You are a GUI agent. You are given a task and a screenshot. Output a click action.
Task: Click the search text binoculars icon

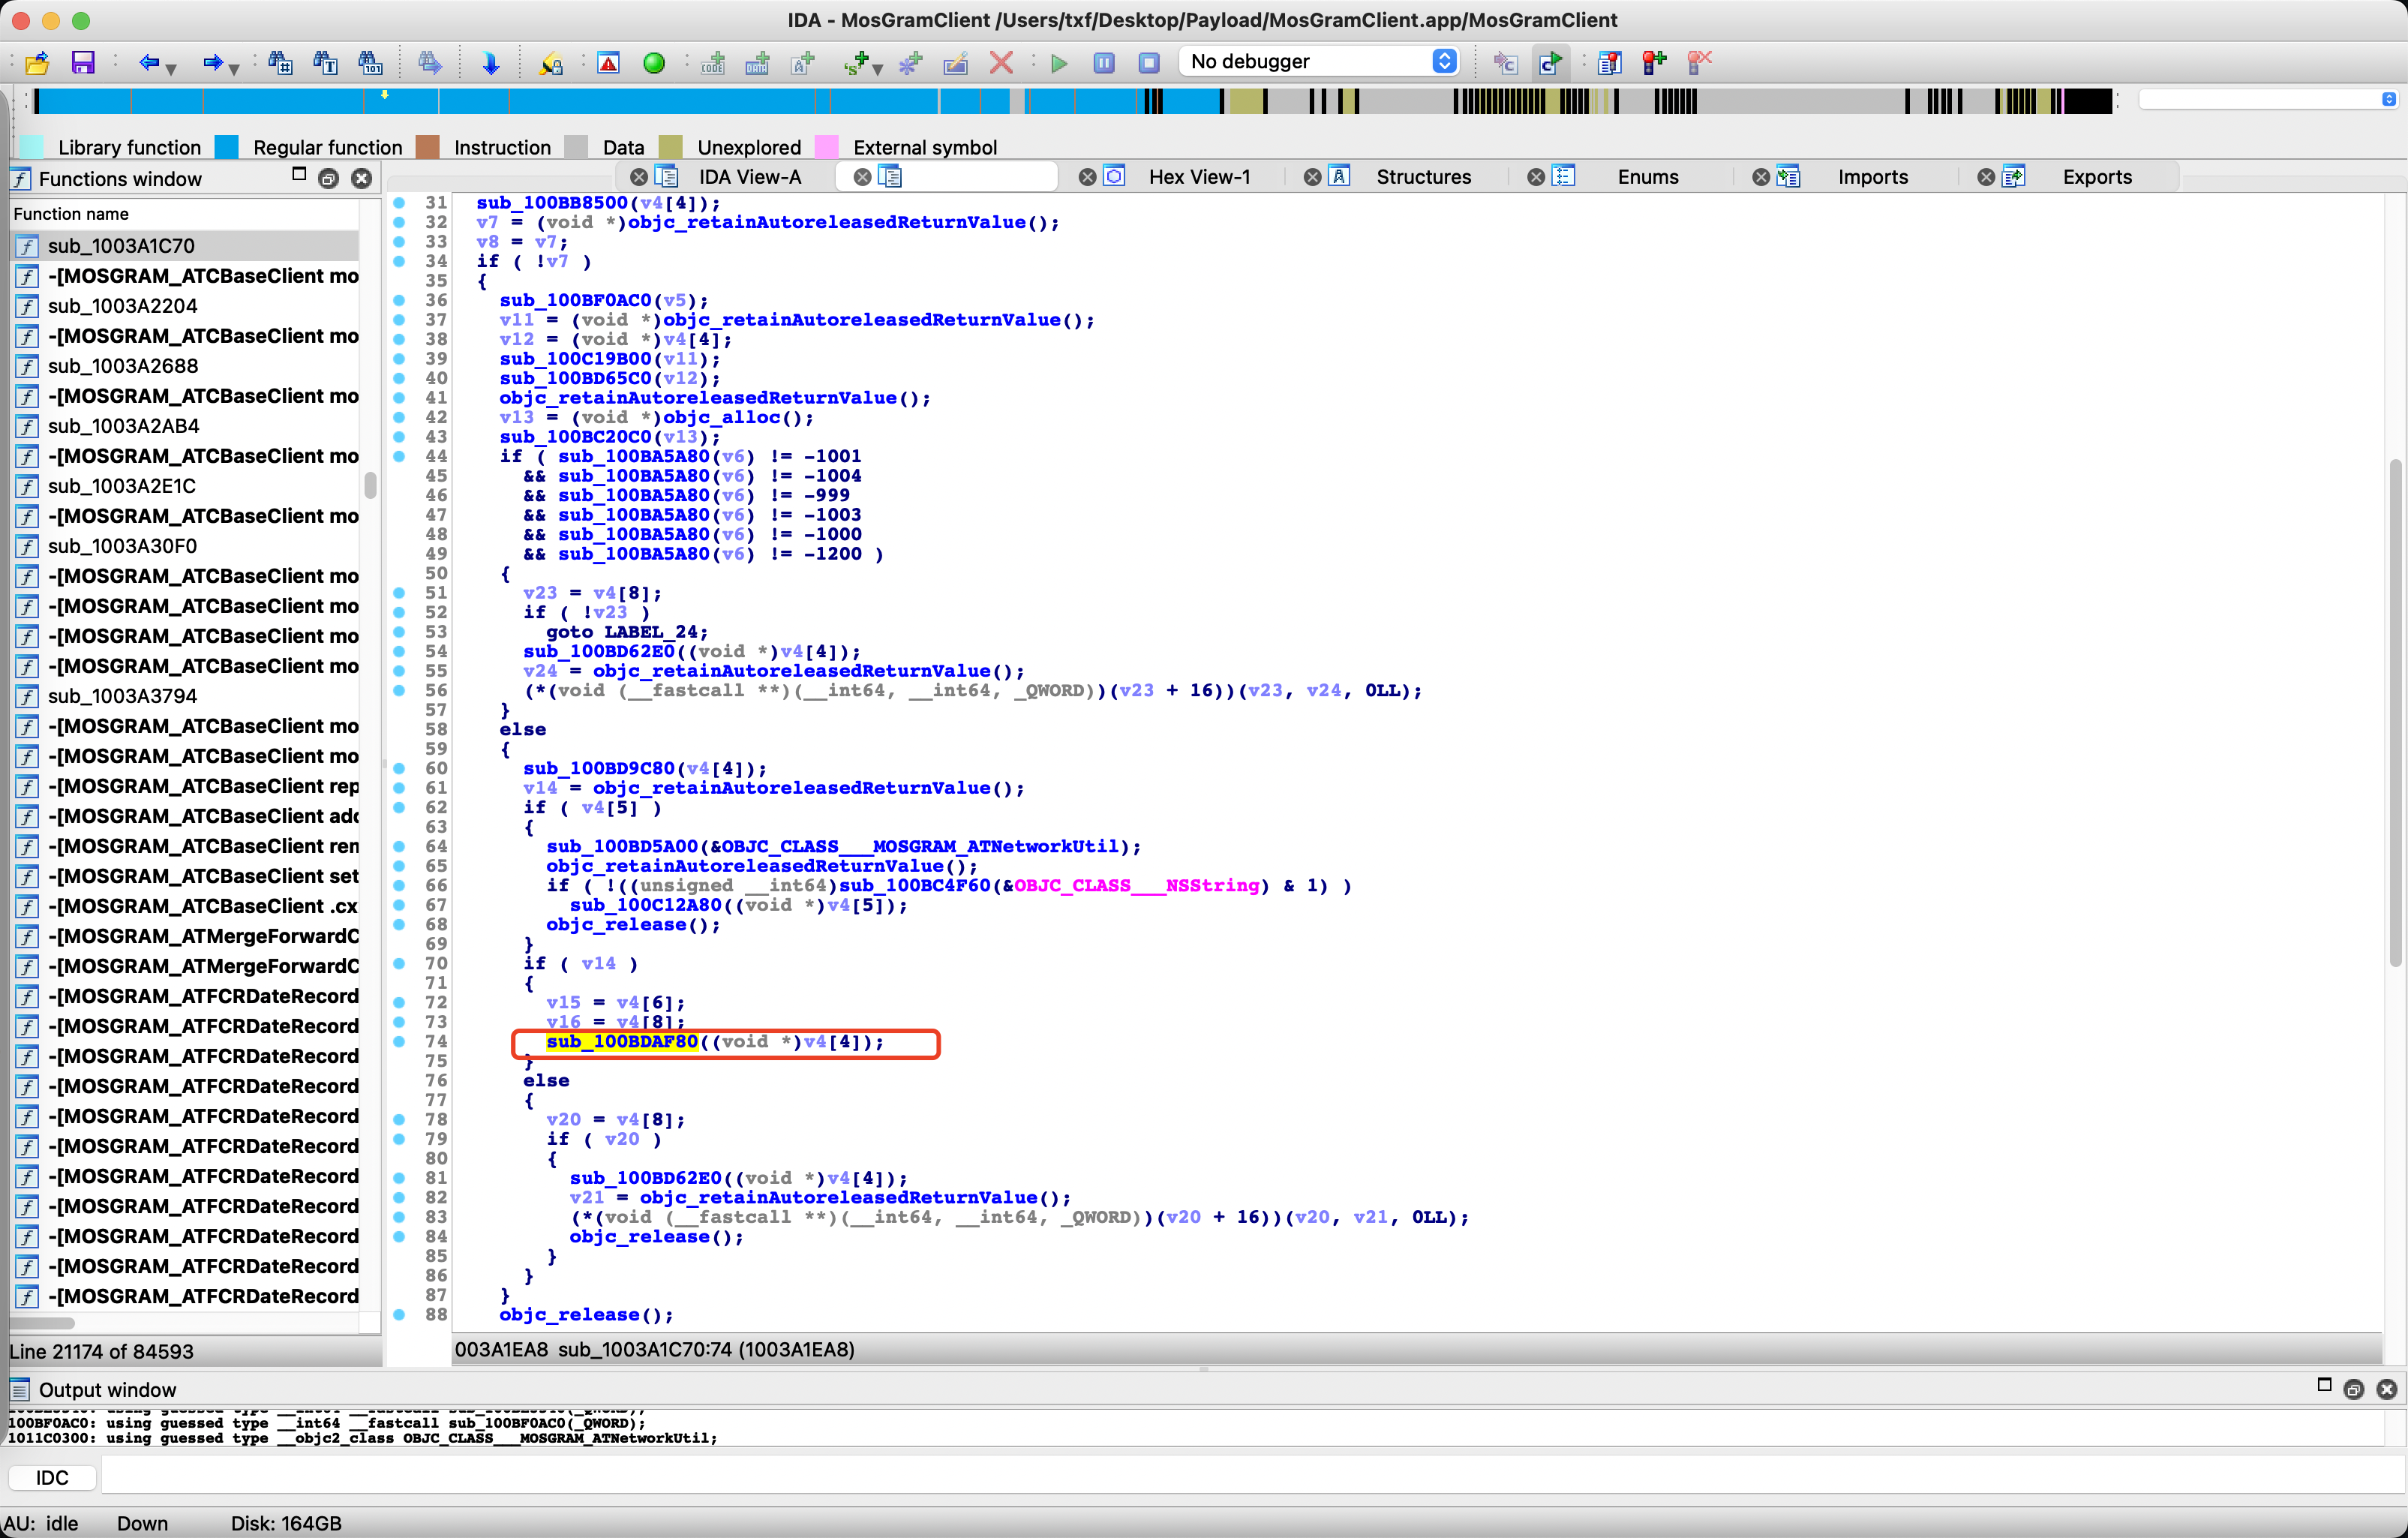pyautogui.click(x=325, y=63)
